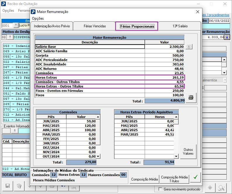Click lookup arrow next to code 02
232x194 pixels.
[10, 37]
